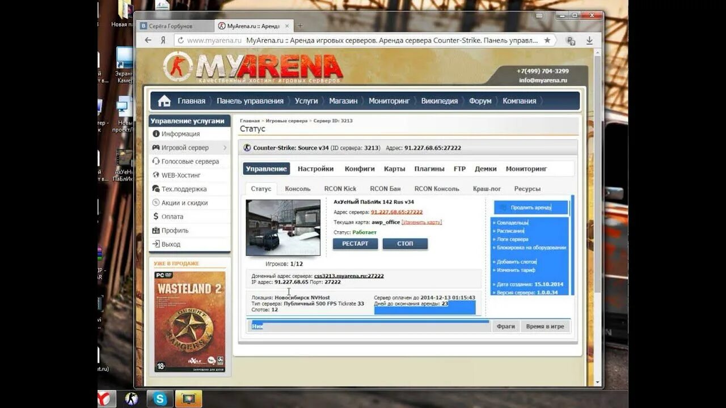
Task: Click the awp_office map thumbnail
Action: (283, 228)
